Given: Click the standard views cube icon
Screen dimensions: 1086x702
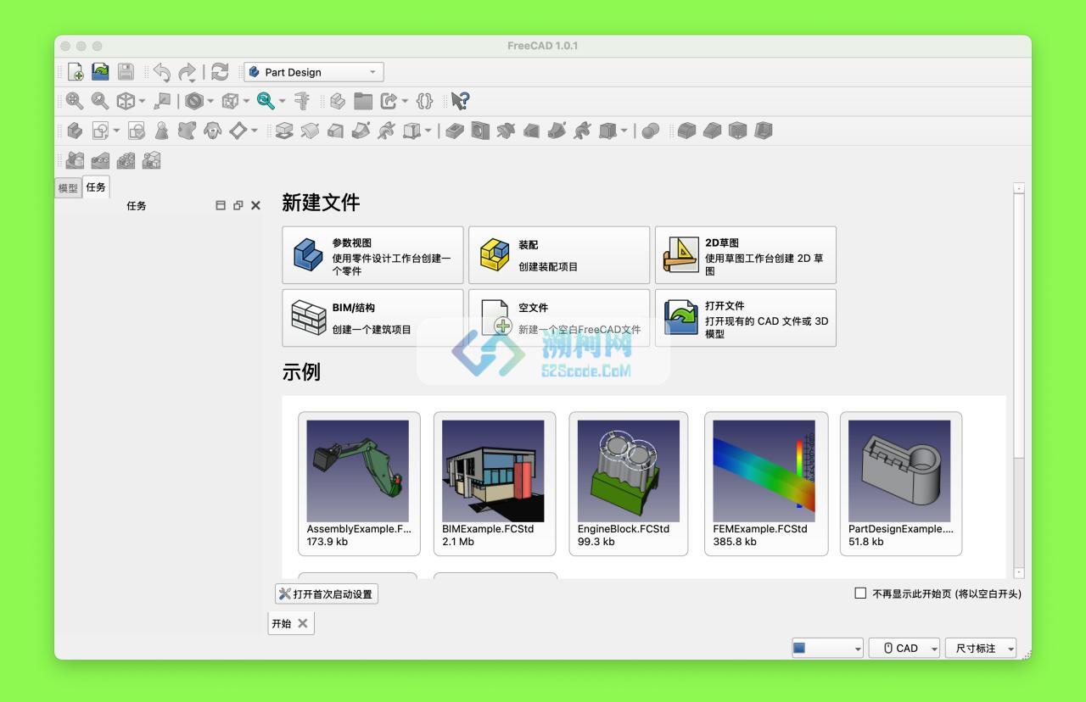Looking at the screenshot, I should coord(126,101).
